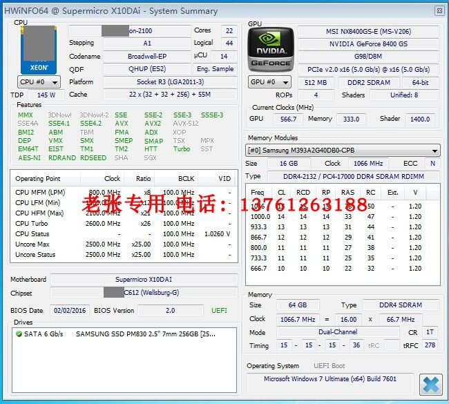Image resolution: width=449 pixels, height=404 pixels.
Task: Select the Uncore Max row
Action: point(124,244)
